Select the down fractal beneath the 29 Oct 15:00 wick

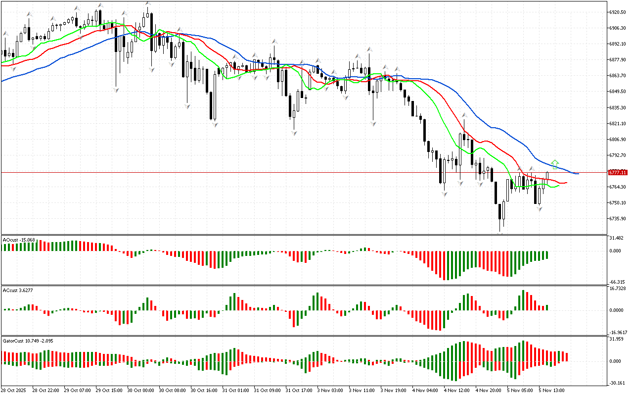117,90
